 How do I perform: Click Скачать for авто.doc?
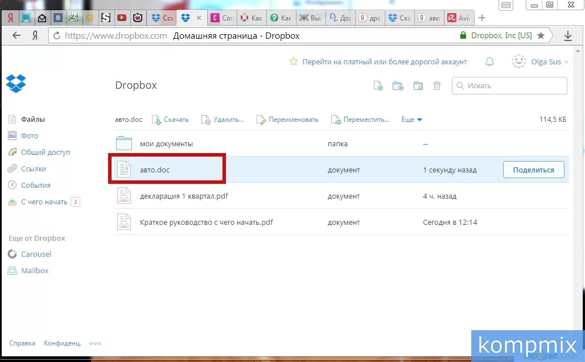click(170, 120)
